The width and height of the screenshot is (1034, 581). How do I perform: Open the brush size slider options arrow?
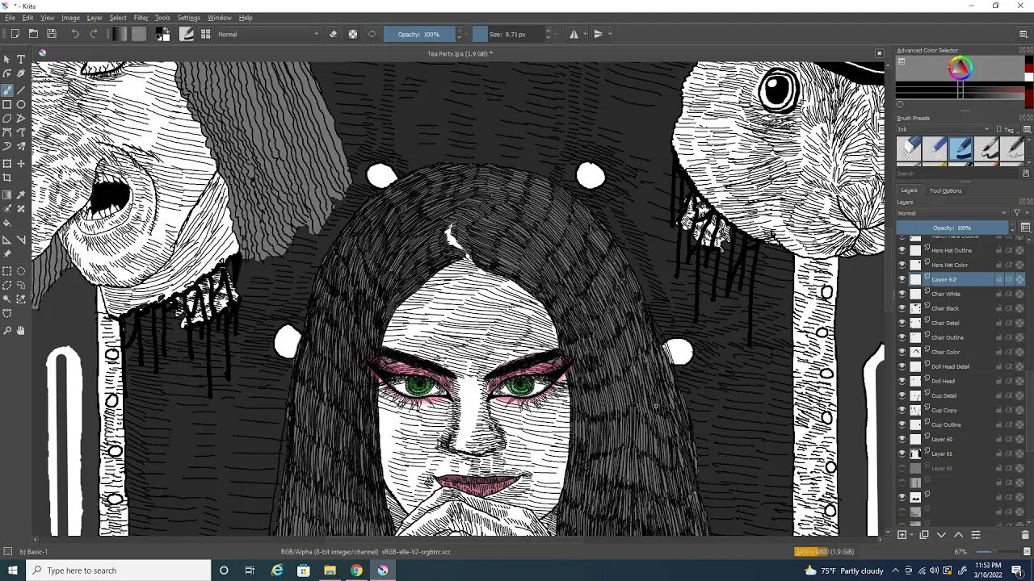coord(557,34)
